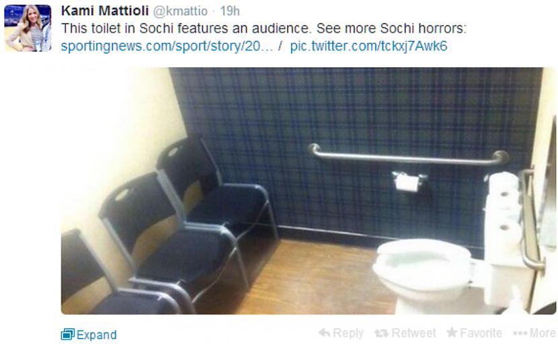Click the Expand photo icon
This screenshot has width=558, height=346.
(x=68, y=335)
